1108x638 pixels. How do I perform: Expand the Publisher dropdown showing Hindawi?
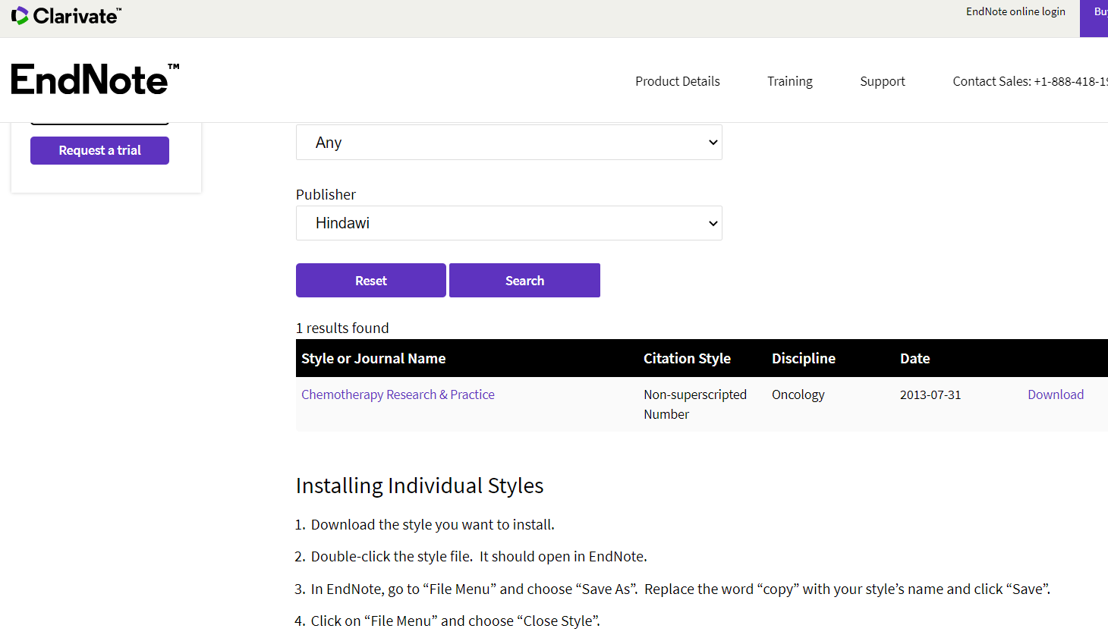[508, 223]
